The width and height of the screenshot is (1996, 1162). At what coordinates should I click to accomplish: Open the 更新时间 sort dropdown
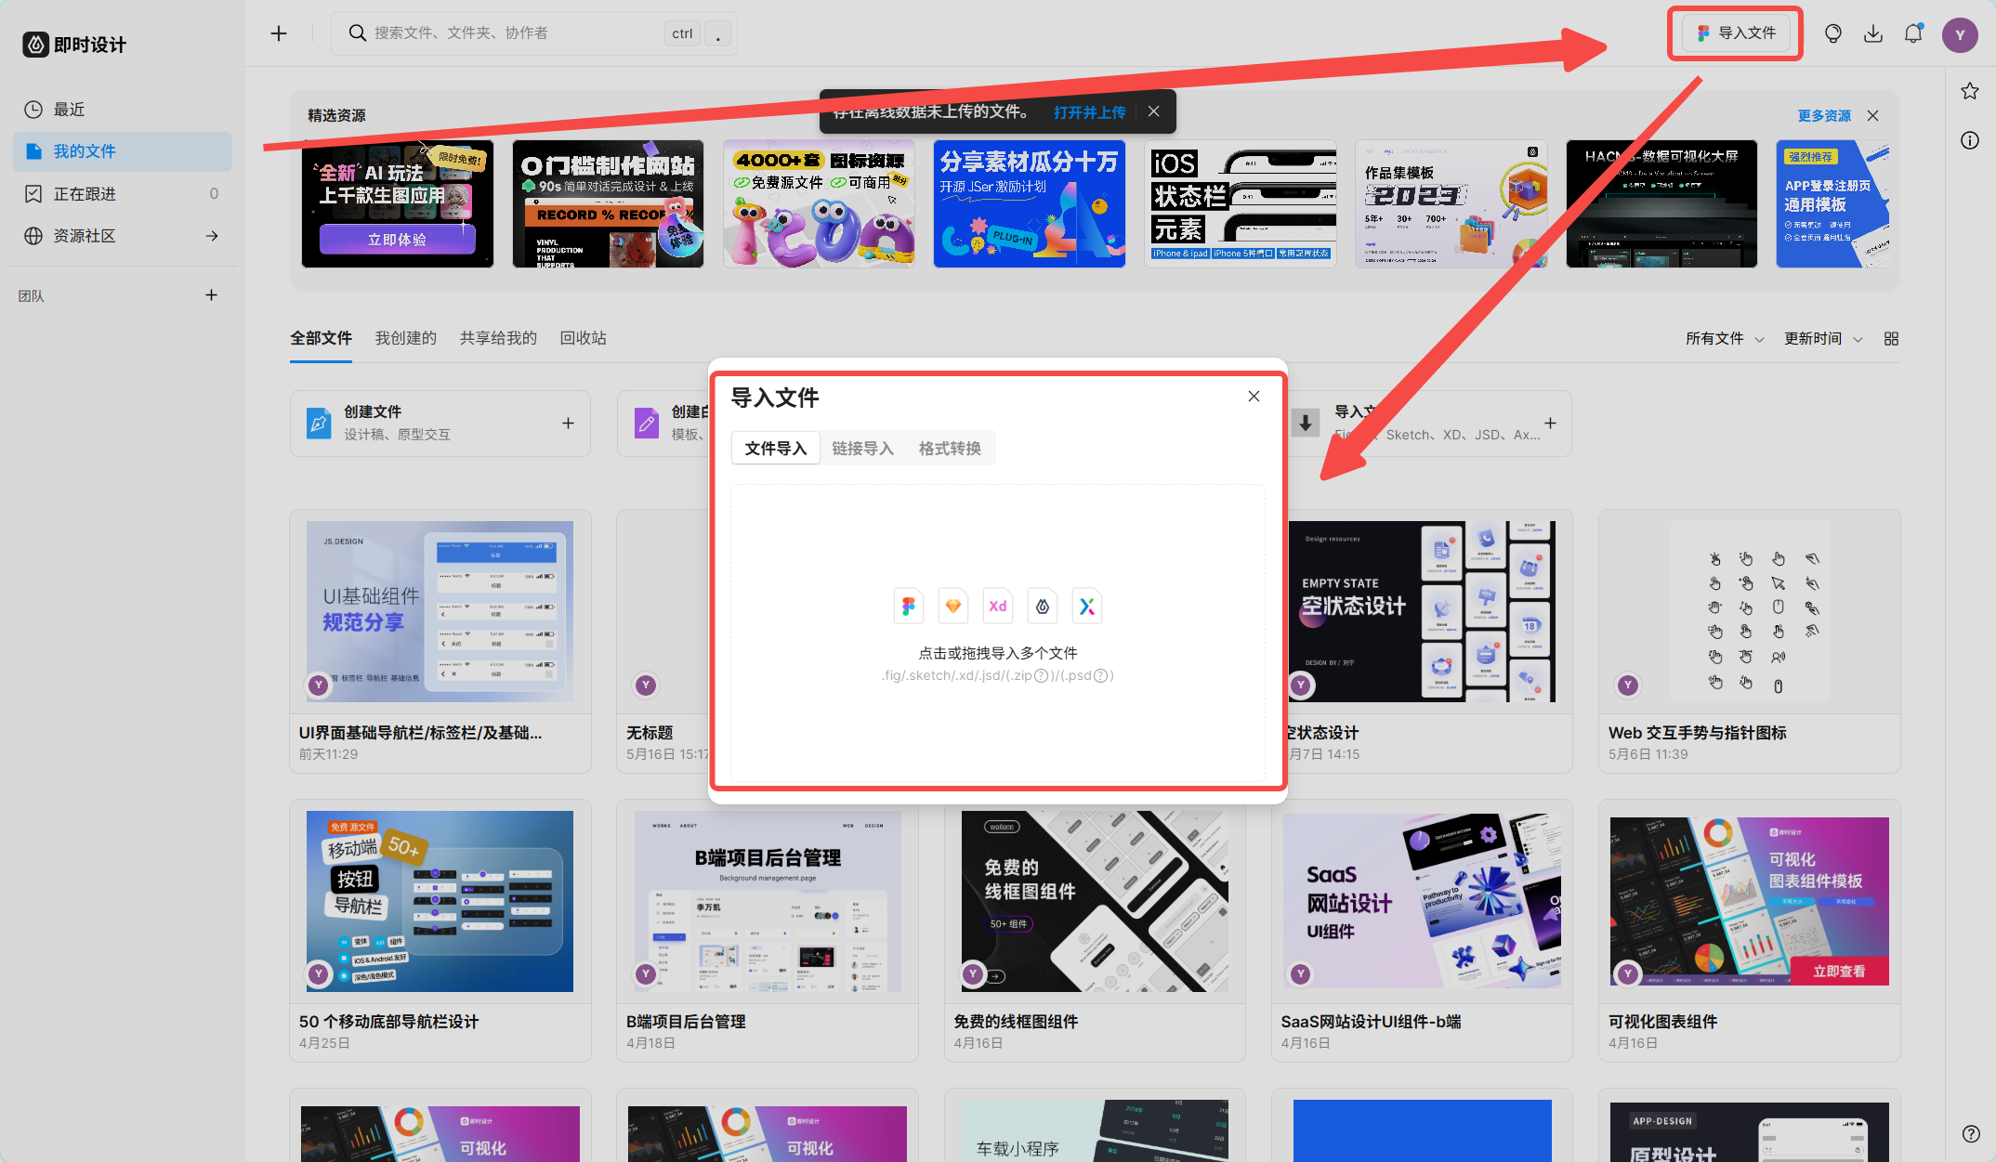pos(1823,339)
